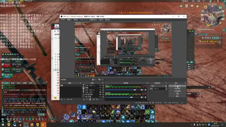
Task: Open the blue browser taskbar icon
Action: pos(15,125)
